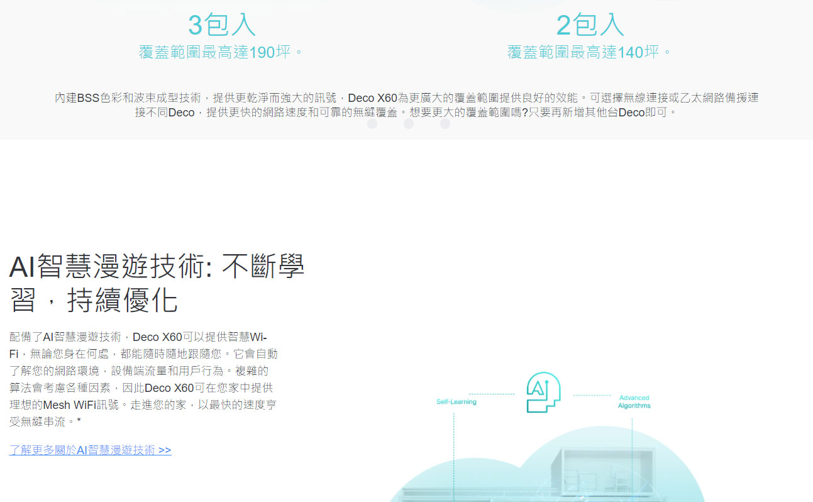This screenshot has width=813, height=502.
Task: Select the middle carousel dot indicator
Action: point(409,124)
